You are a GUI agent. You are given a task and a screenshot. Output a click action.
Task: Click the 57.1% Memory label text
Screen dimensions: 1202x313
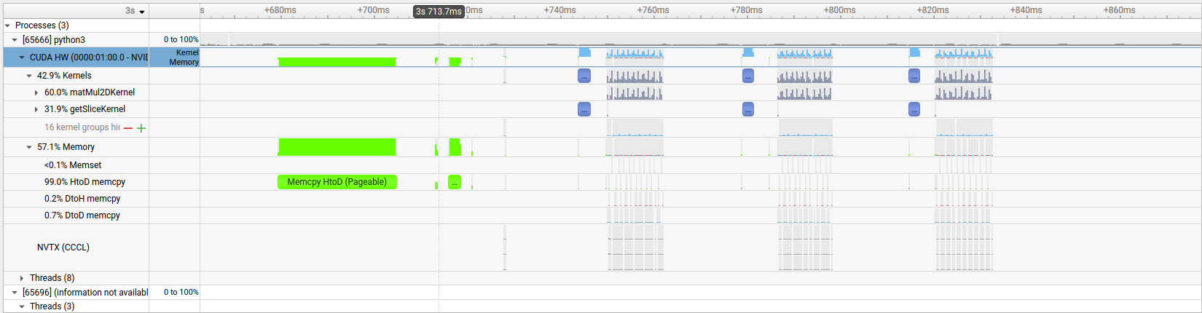(66, 147)
